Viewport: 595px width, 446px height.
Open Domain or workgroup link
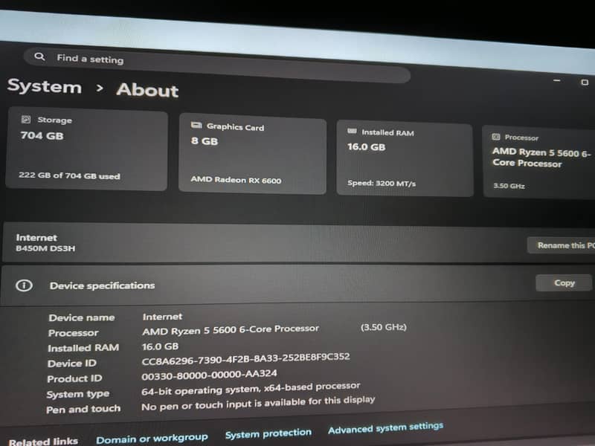click(152, 439)
